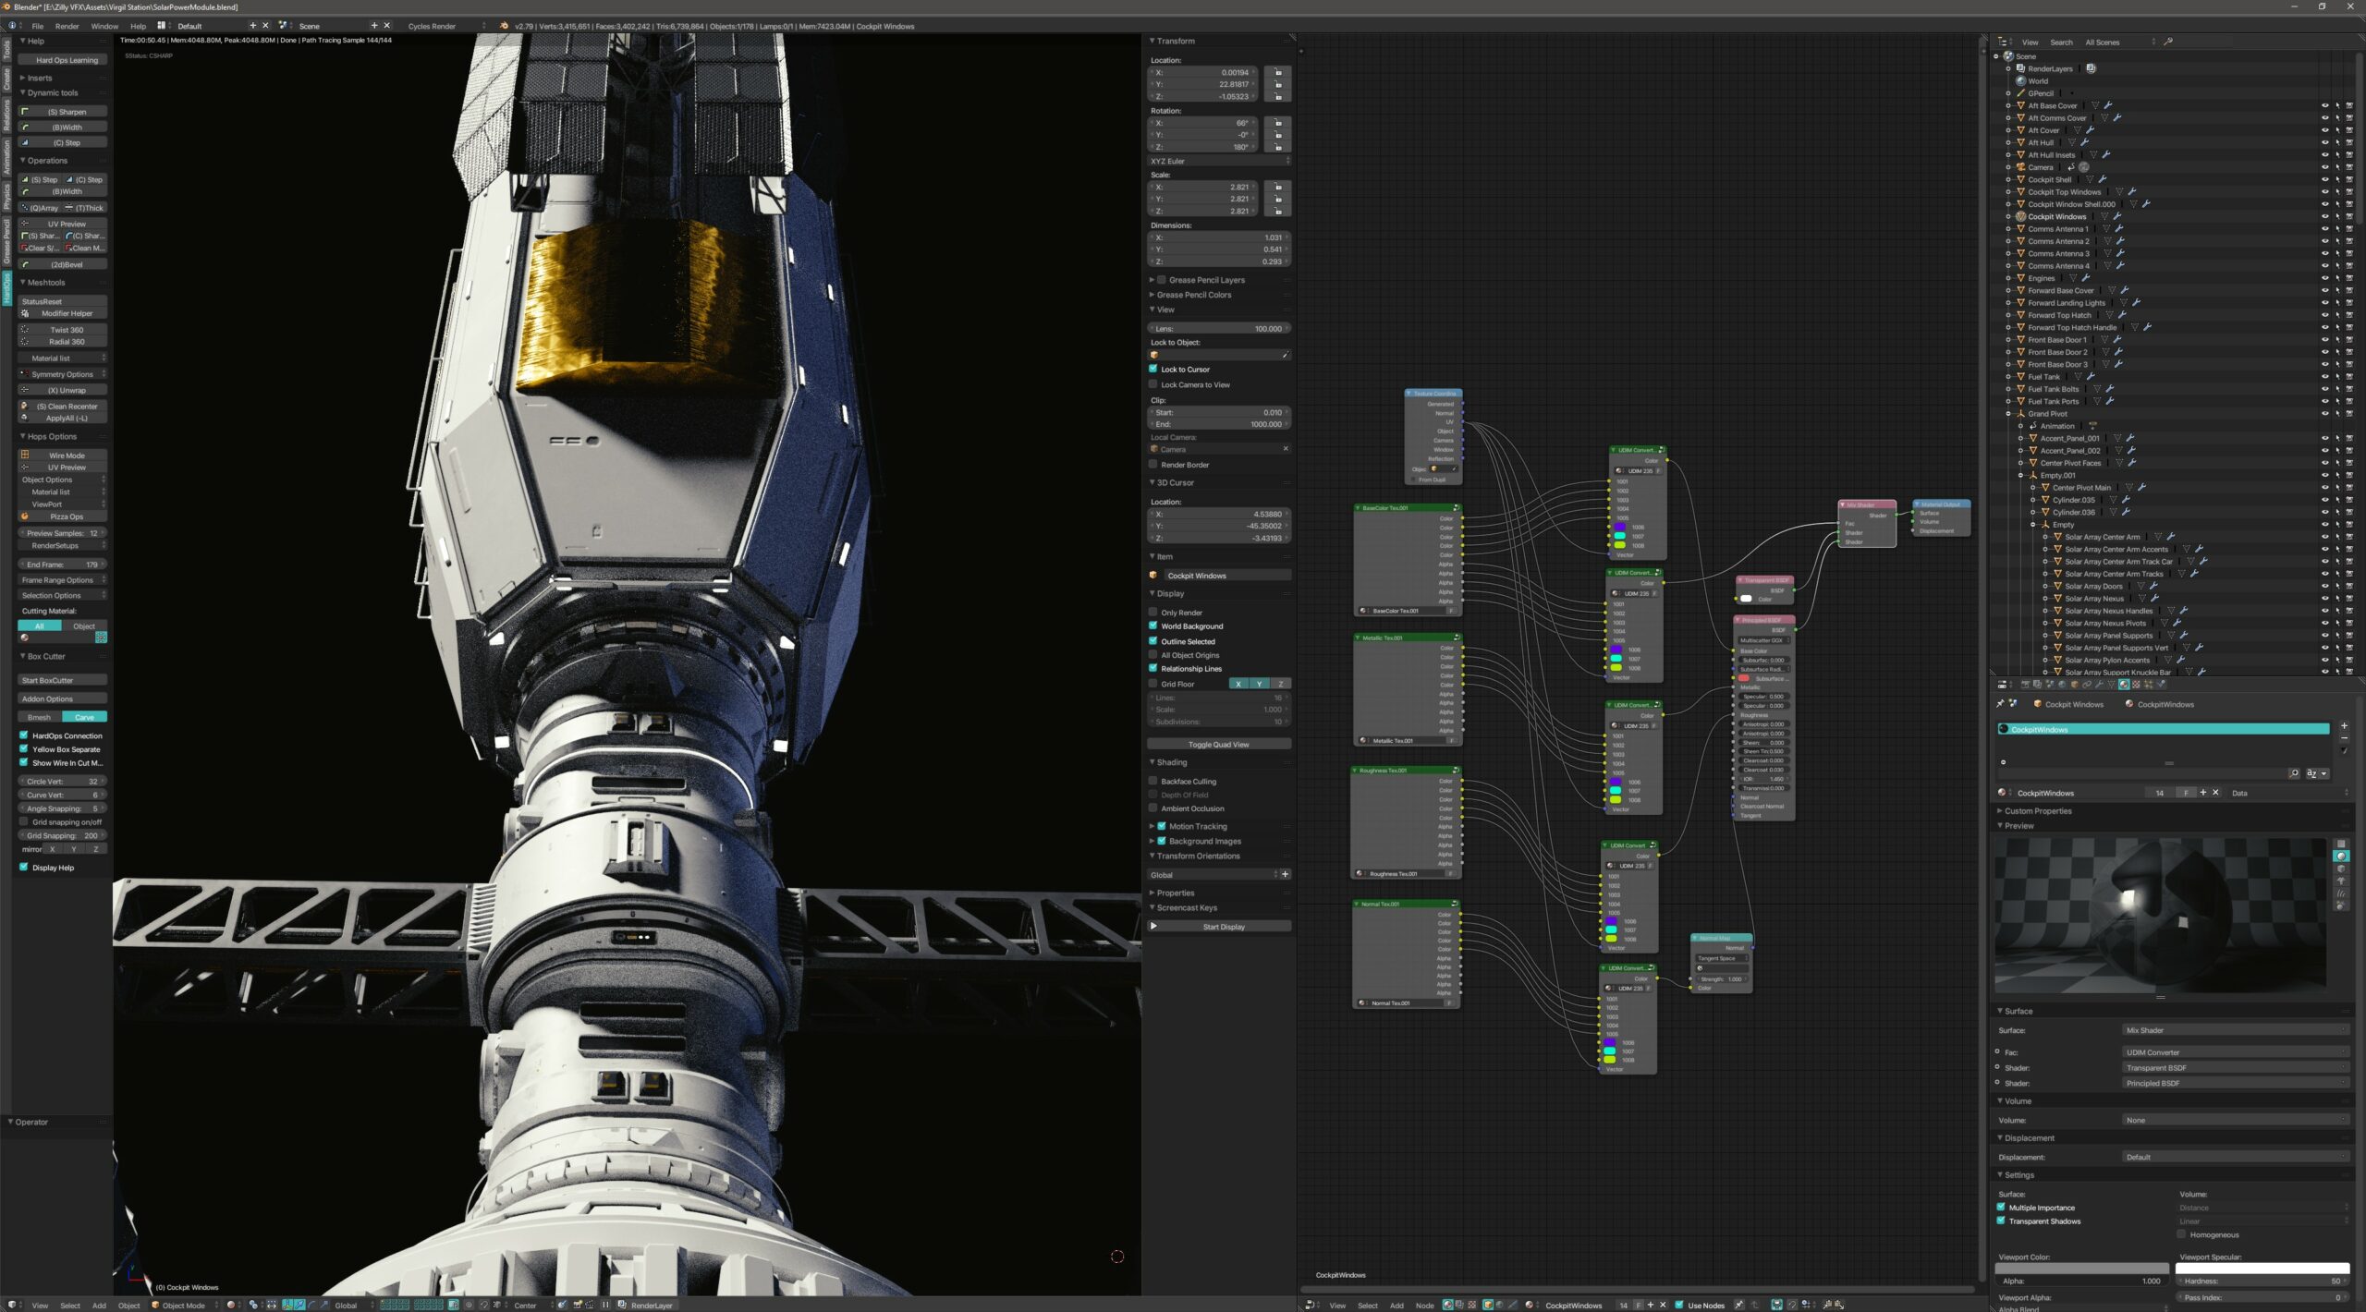
Task: Click the outliner filter search icon
Action: [2168, 42]
